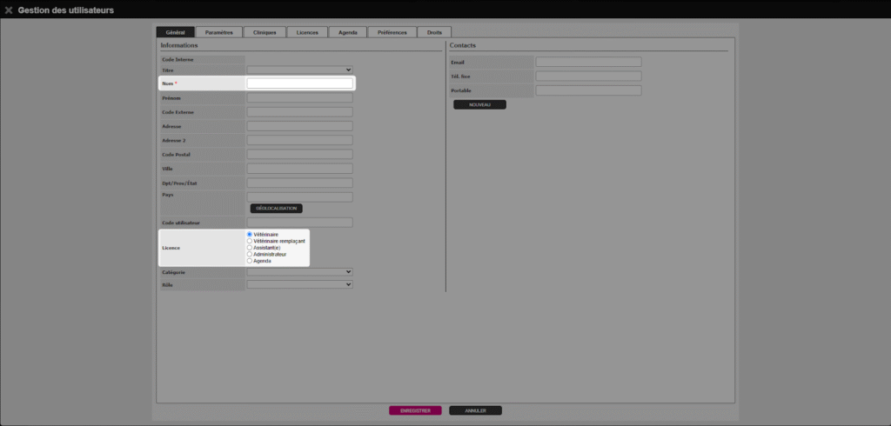Click into the Code Postal field

(x=299, y=155)
